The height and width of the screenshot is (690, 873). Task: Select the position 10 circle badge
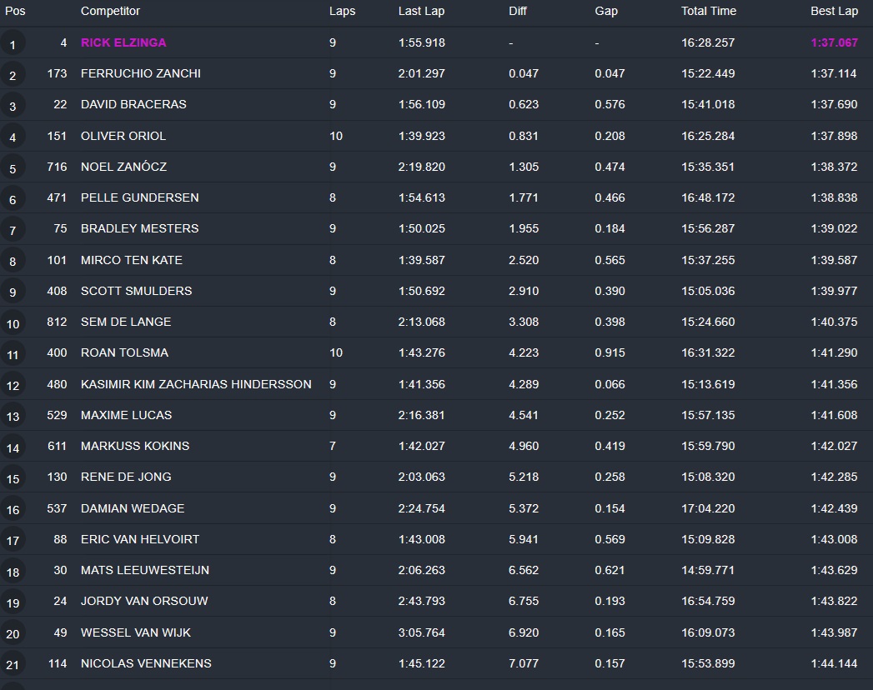point(13,322)
